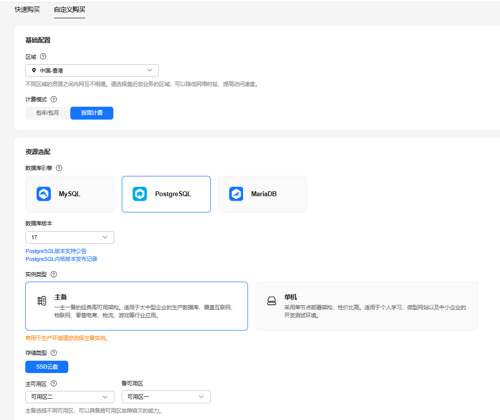Click help icon next to 主可用区
Image resolution: width=500 pixels, height=420 pixels.
click(53, 383)
